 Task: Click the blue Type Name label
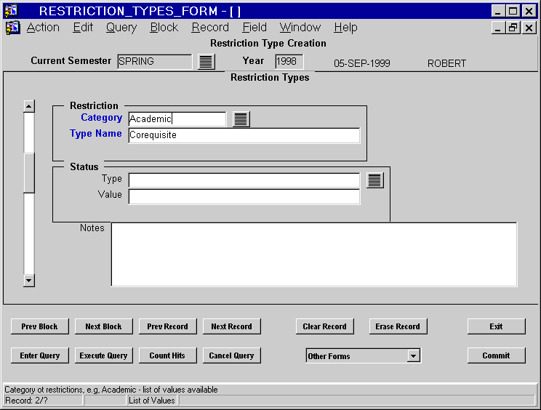click(96, 134)
